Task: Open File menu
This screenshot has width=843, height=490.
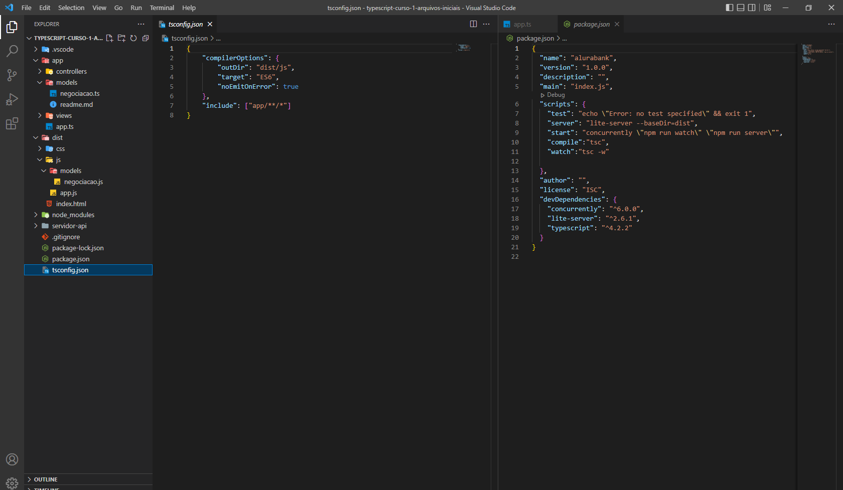Action: (27, 8)
